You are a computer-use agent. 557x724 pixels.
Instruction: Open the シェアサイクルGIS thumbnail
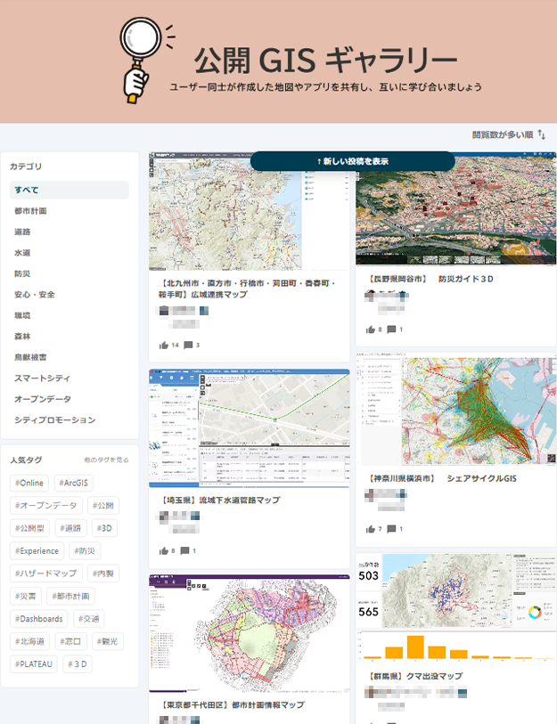[455, 410]
